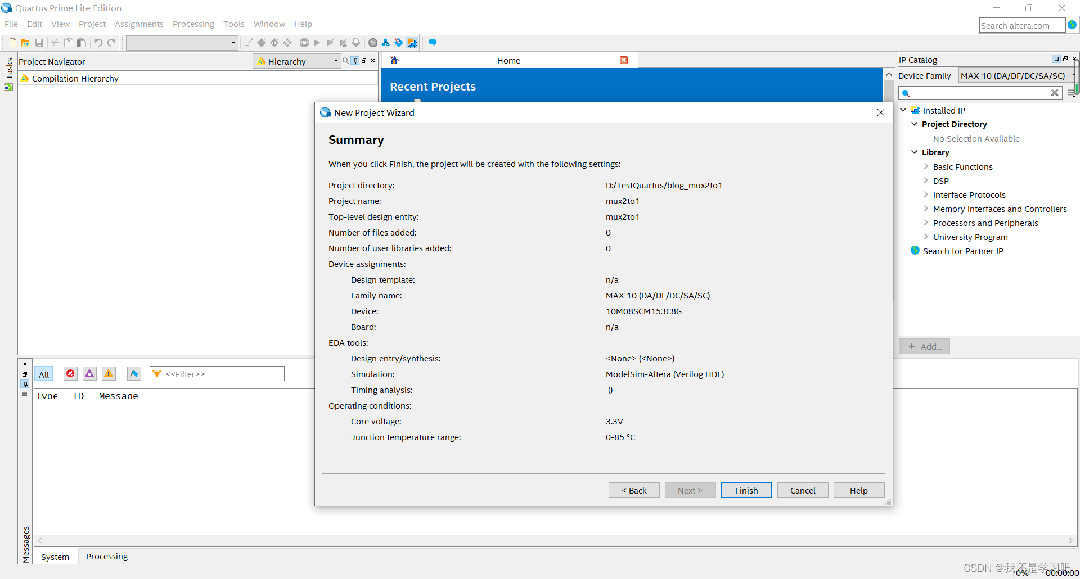The width and height of the screenshot is (1080, 579).
Task: Expand Memory Interfaces and Controllers
Action: pos(926,209)
